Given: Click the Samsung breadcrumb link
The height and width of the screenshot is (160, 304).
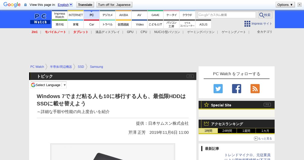Looking at the screenshot, I should coord(97,67).
